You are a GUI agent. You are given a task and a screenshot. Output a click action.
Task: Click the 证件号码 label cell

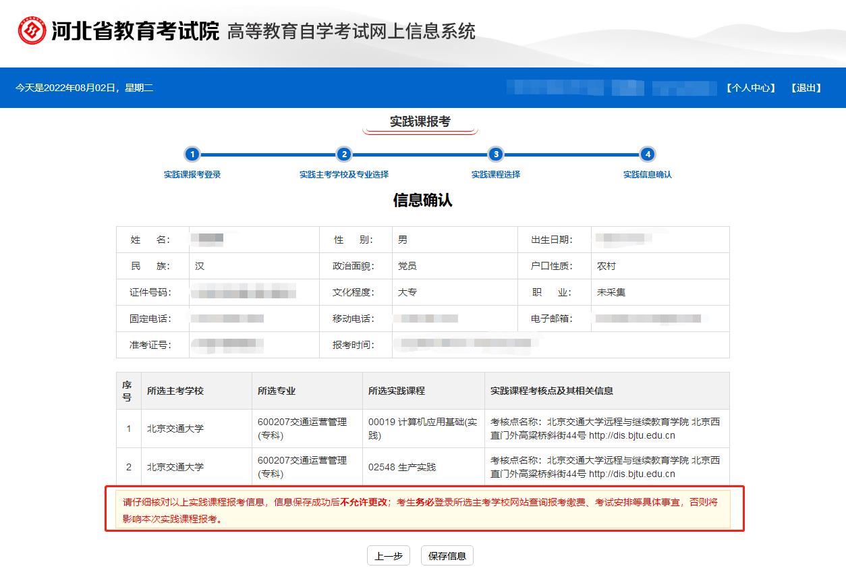click(152, 292)
